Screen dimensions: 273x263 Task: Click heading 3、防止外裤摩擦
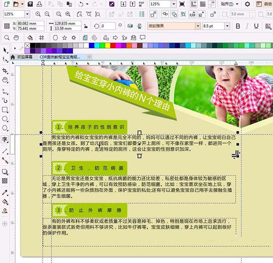coord(90,210)
